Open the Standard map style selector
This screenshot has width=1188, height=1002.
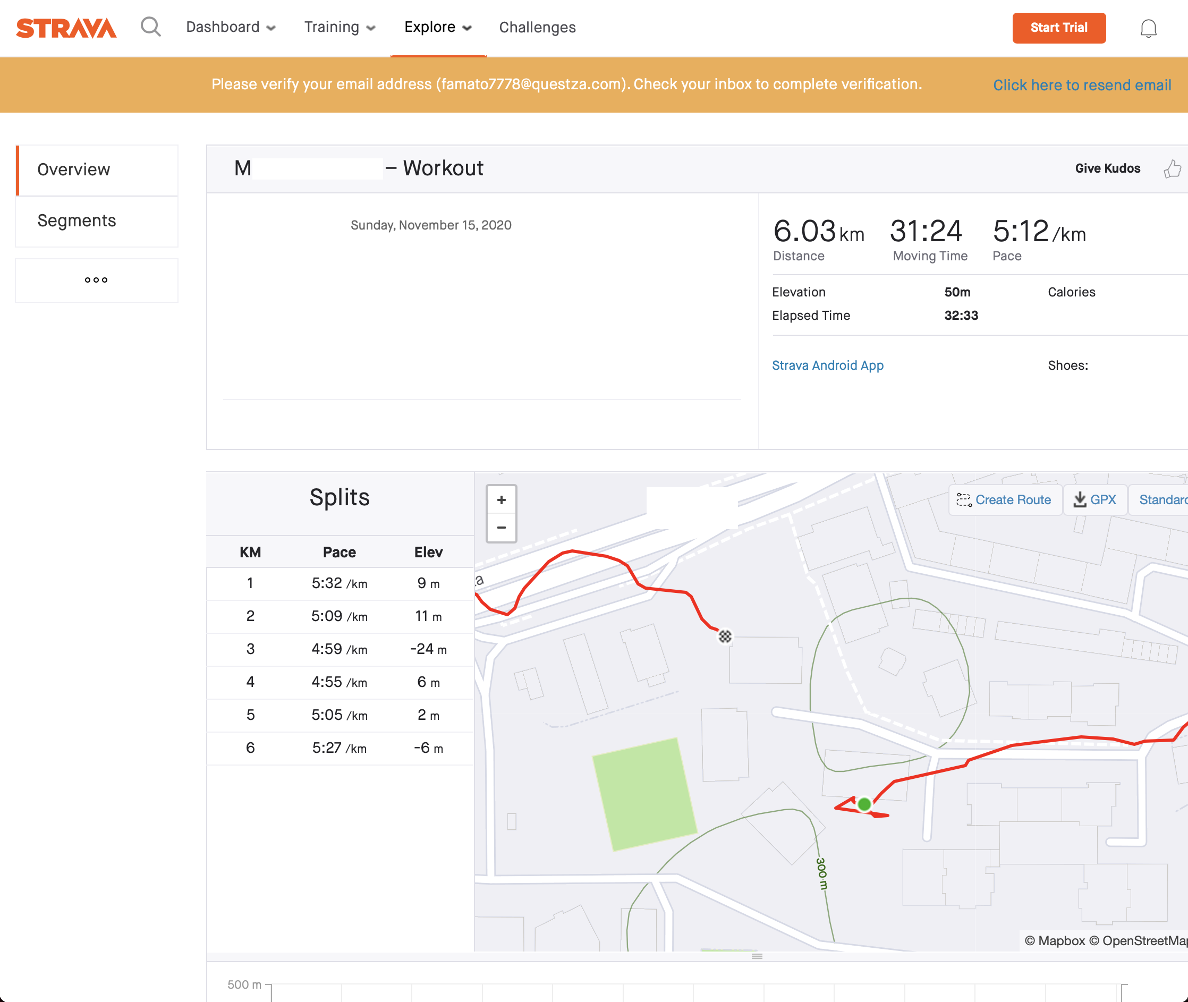coord(1162,499)
